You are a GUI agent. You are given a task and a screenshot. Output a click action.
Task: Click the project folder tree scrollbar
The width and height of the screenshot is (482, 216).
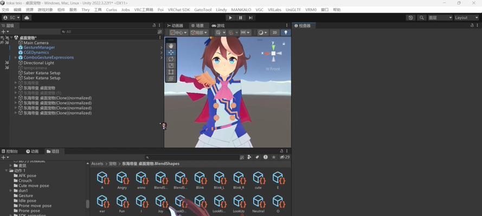[88, 204]
